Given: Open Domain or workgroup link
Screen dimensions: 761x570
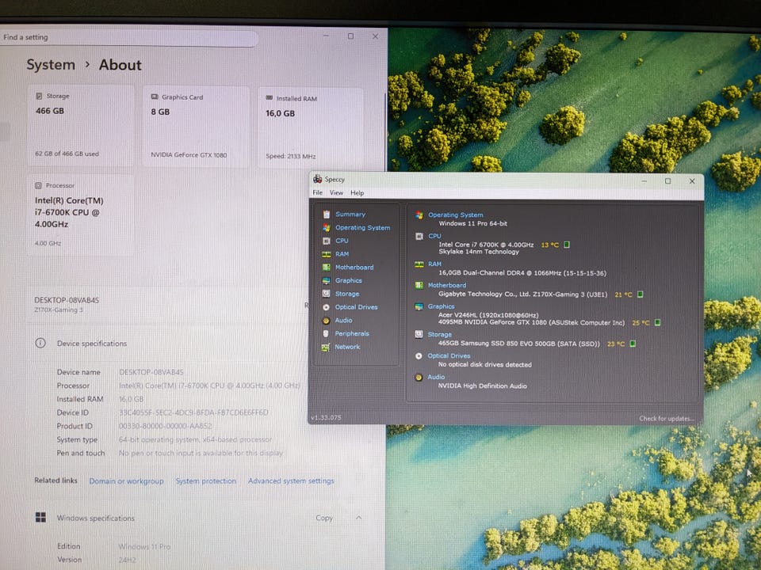Looking at the screenshot, I should coord(126,481).
